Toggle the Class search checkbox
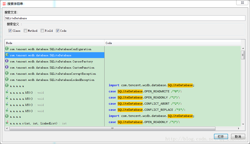This screenshot has width=250, height=144. (10, 31)
